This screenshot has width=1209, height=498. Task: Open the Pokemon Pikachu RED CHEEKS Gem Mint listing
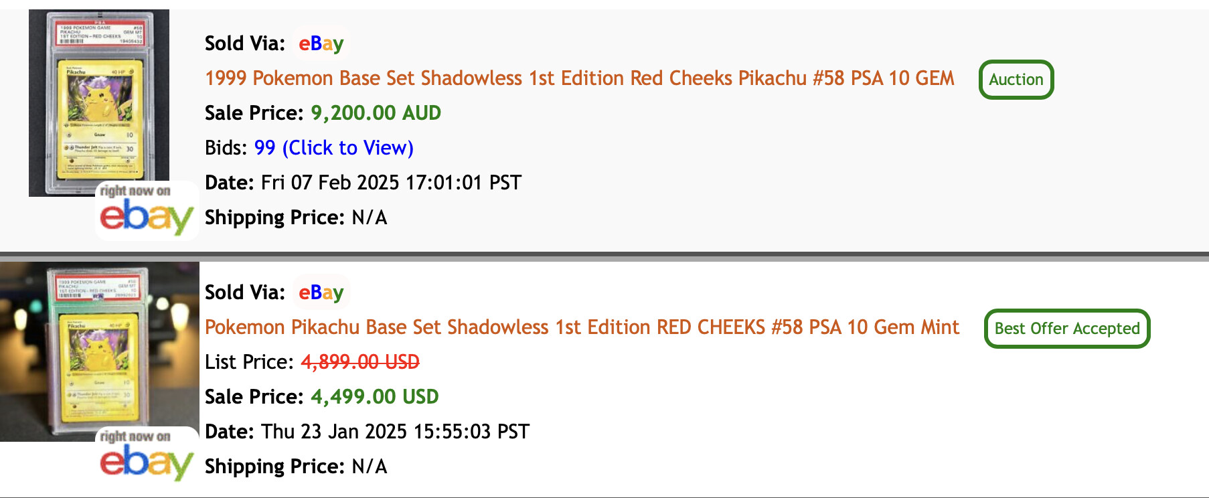pos(582,327)
